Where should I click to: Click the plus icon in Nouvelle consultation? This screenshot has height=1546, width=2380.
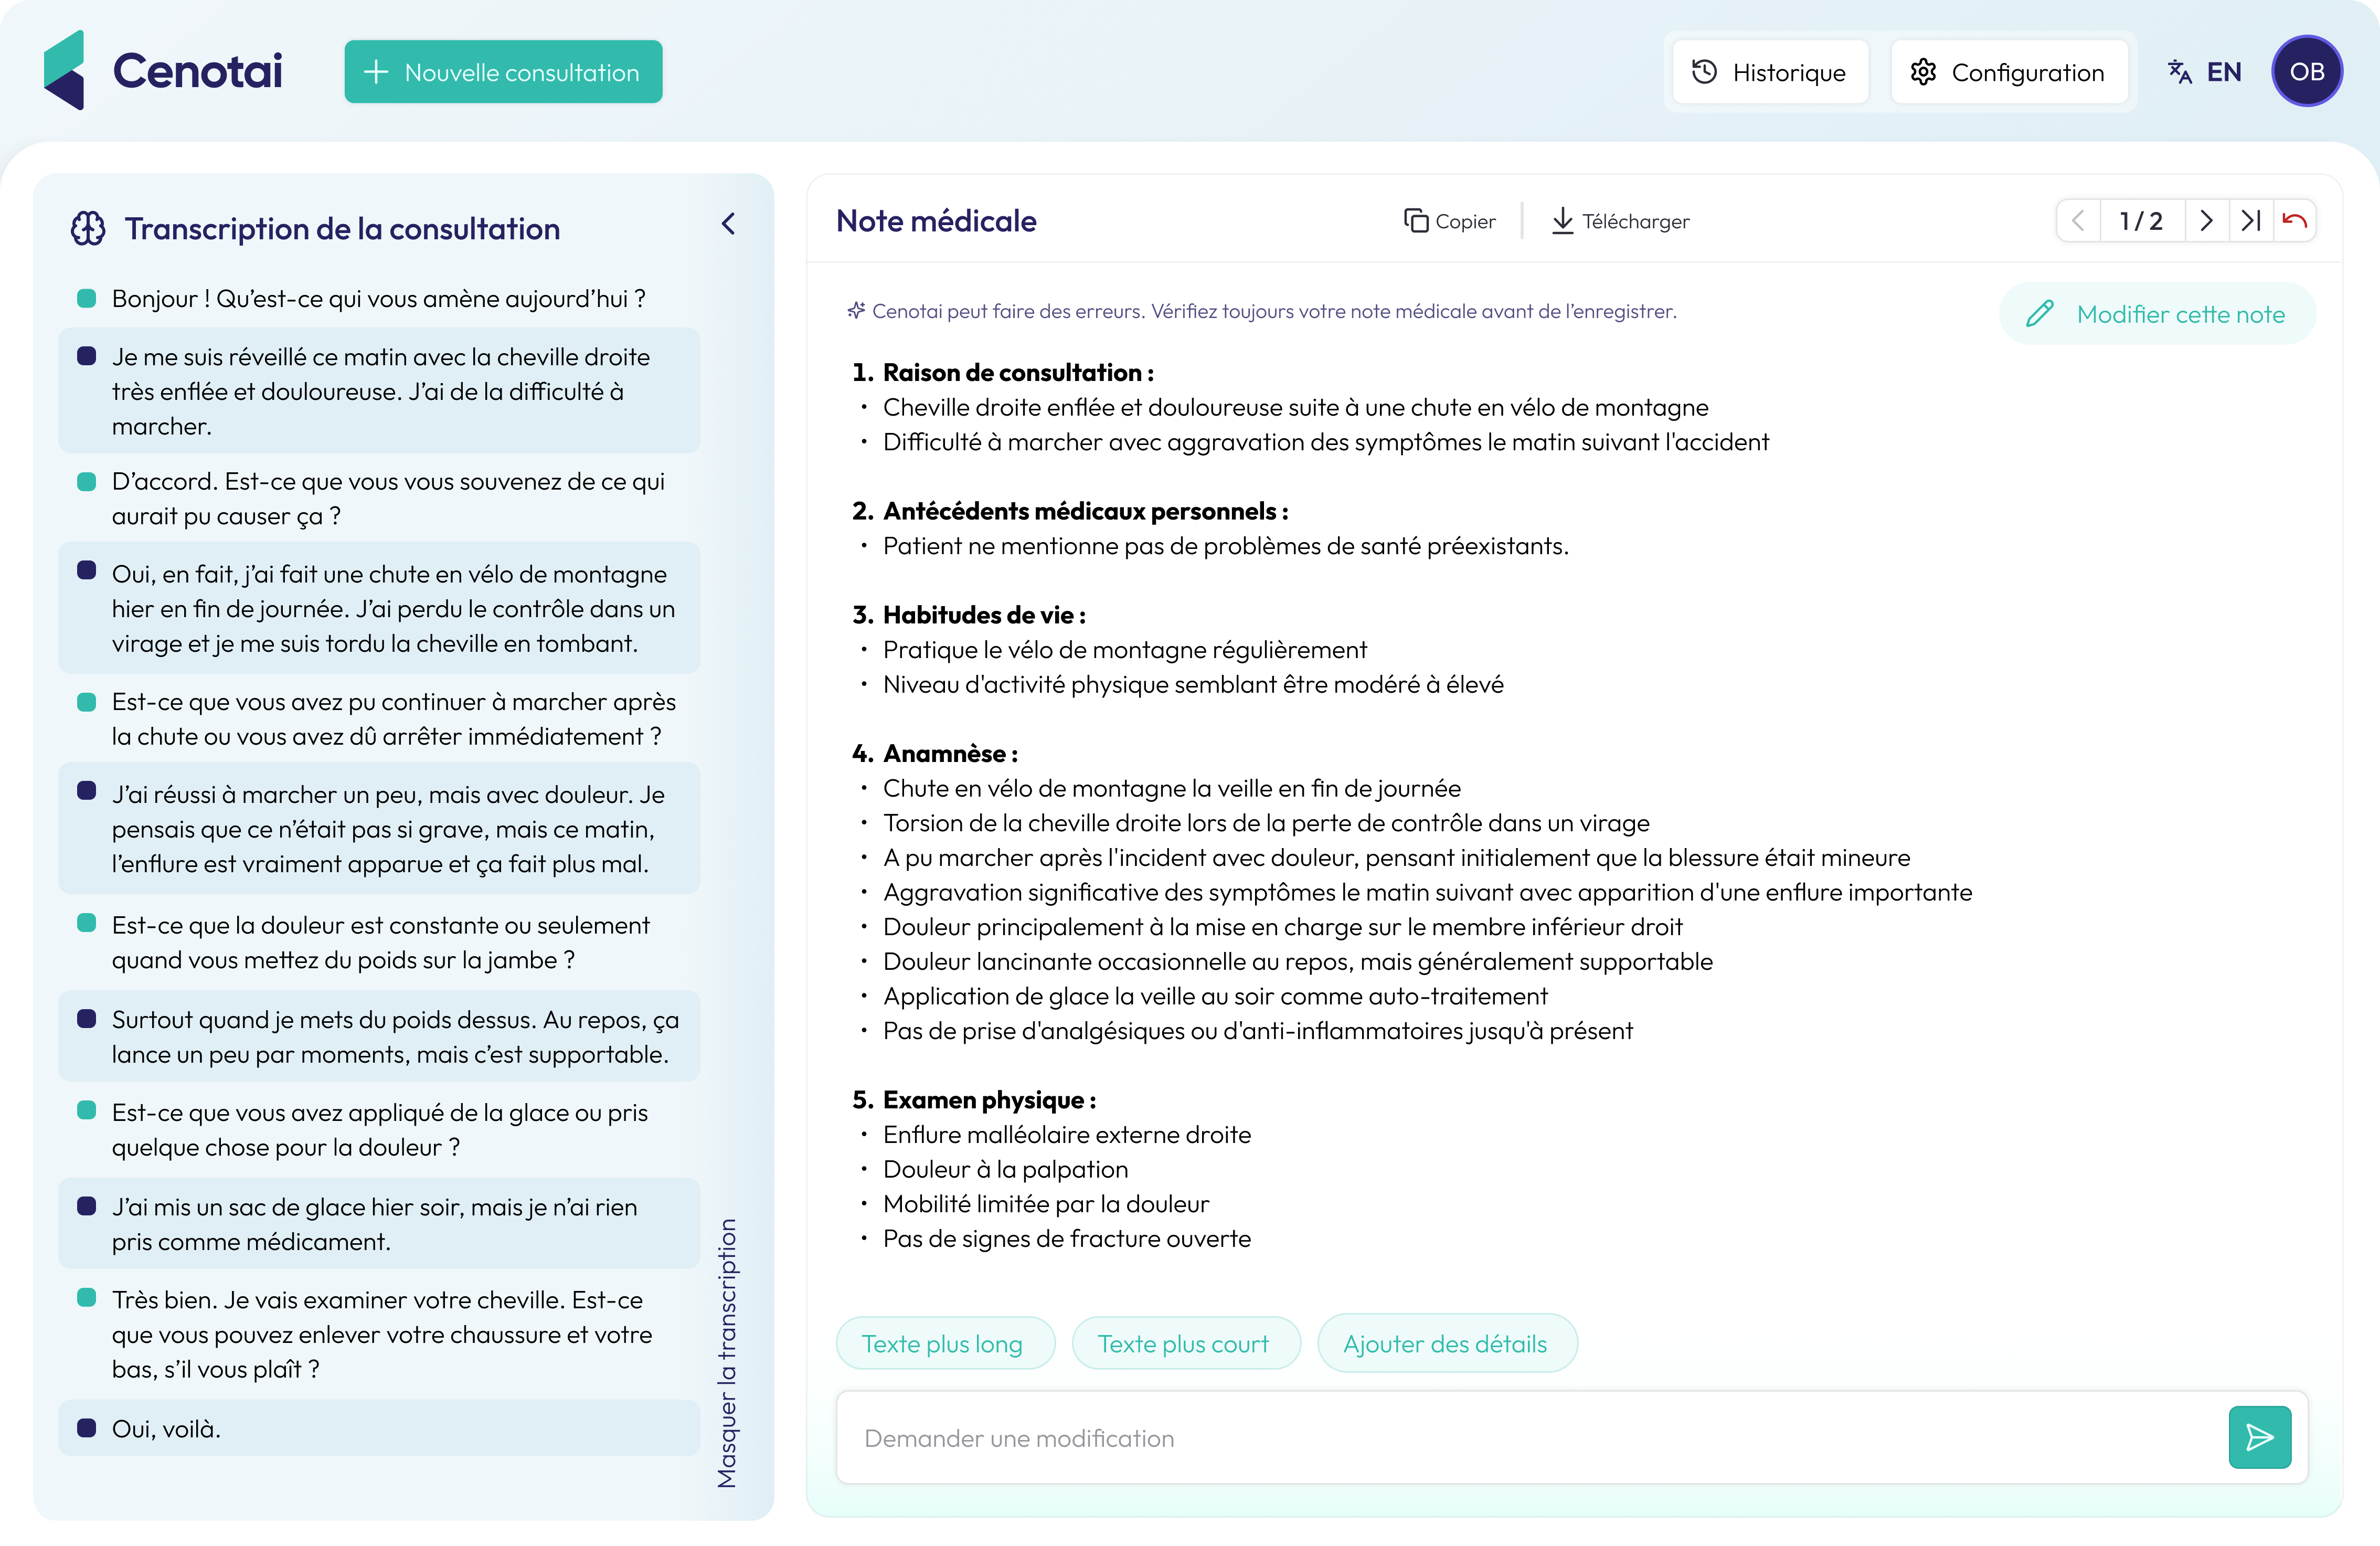(376, 72)
